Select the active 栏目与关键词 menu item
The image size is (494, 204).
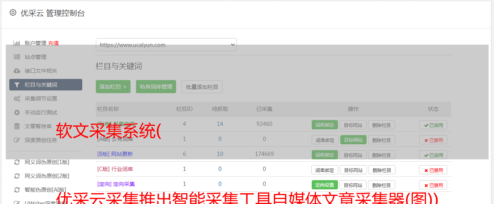click(x=46, y=85)
